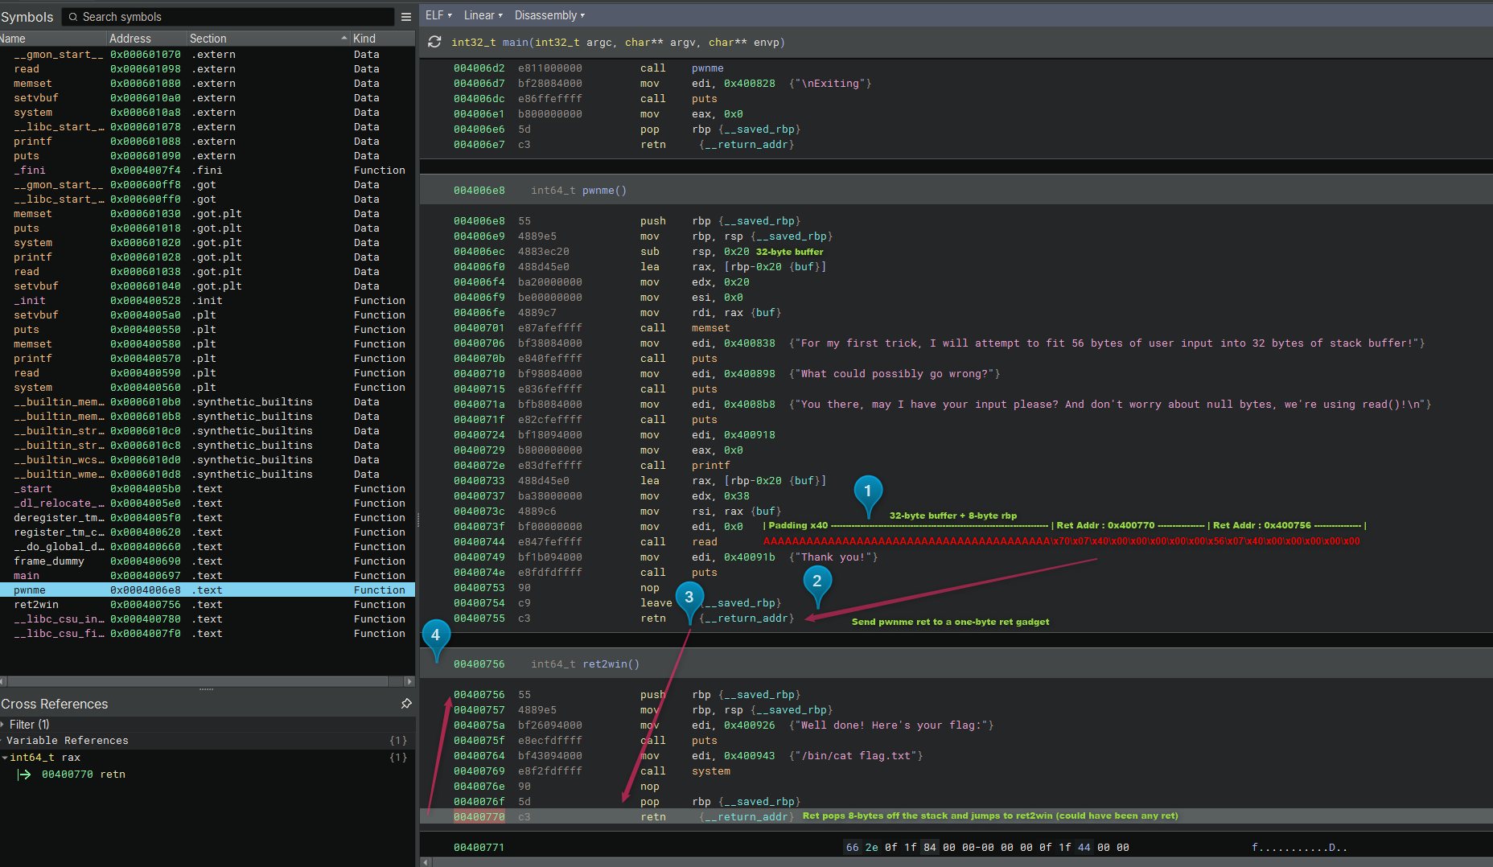Pin the Cross References panel
The height and width of the screenshot is (867, 1493).
406,704
